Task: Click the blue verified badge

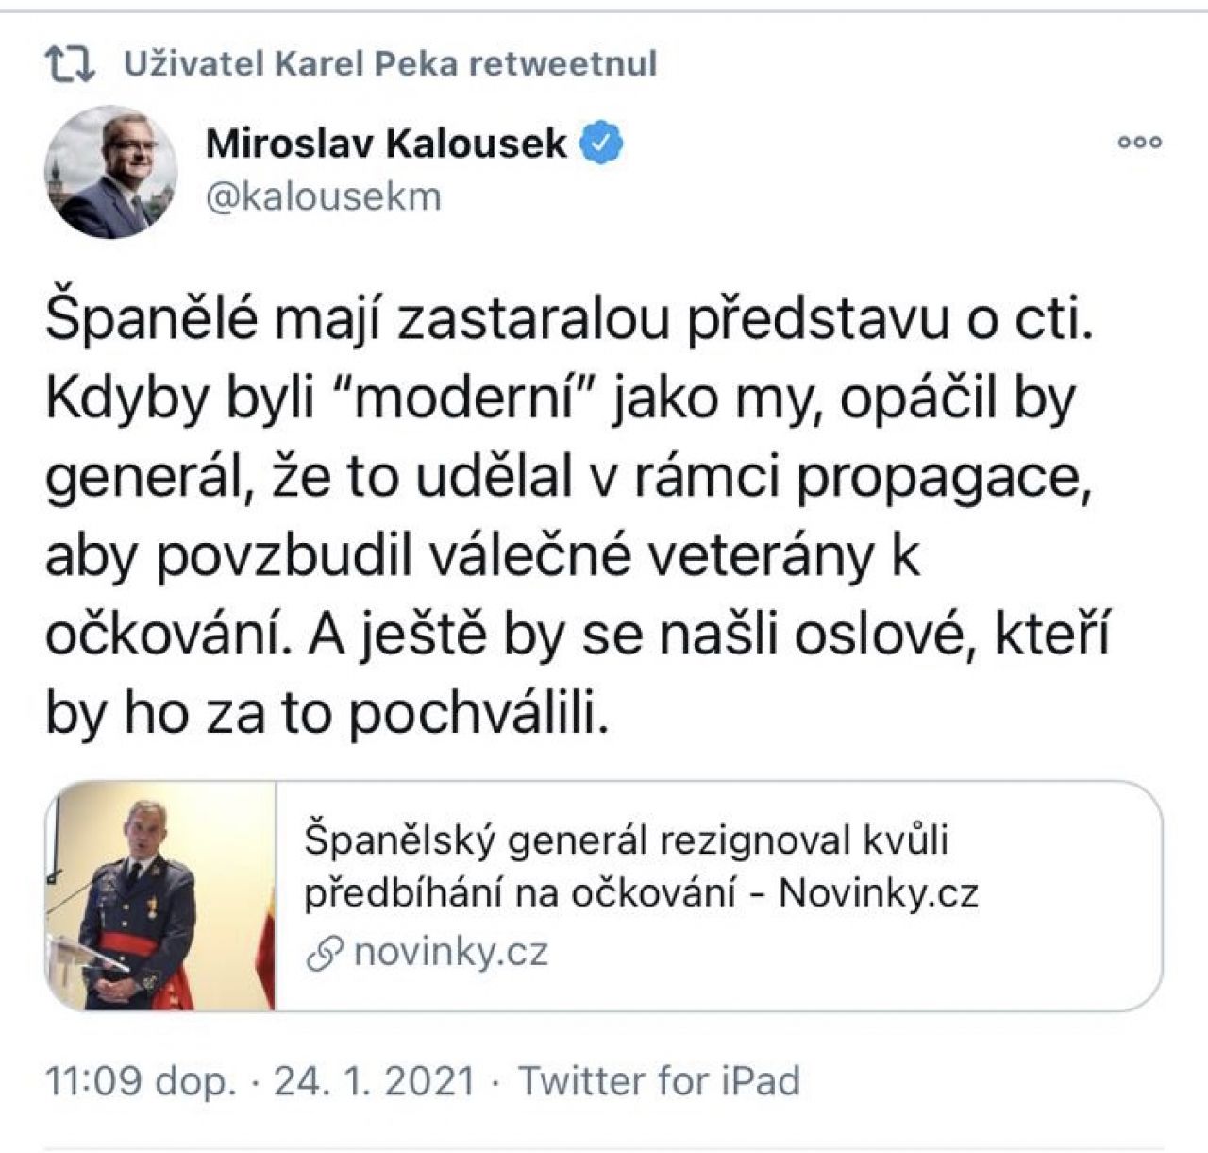Action: [601, 144]
